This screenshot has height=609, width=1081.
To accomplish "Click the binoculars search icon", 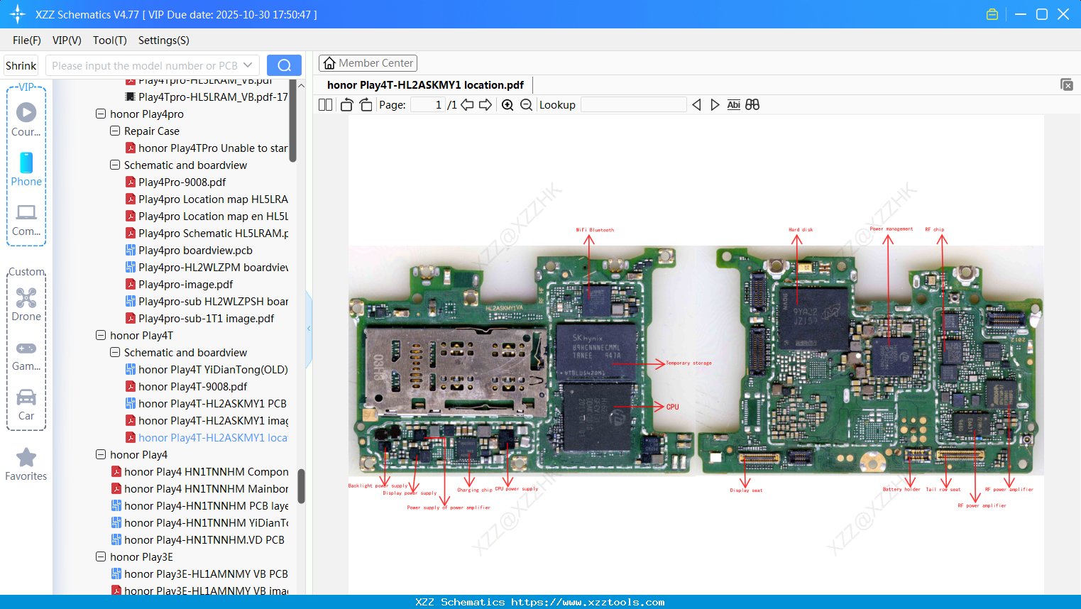I will [x=752, y=105].
